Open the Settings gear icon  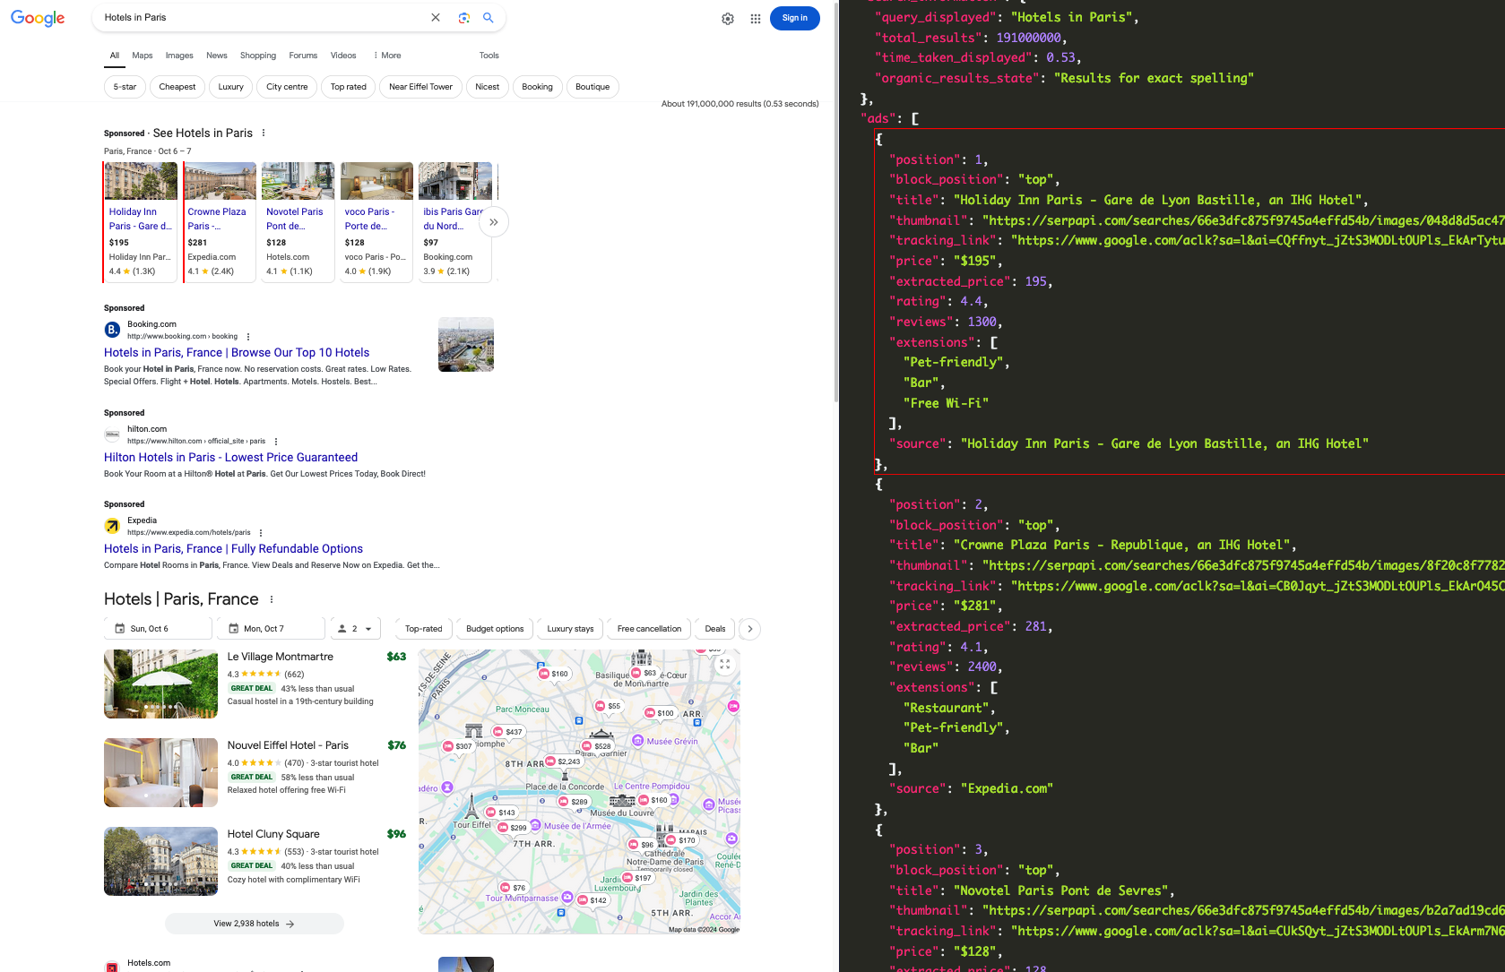pyautogui.click(x=728, y=19)
